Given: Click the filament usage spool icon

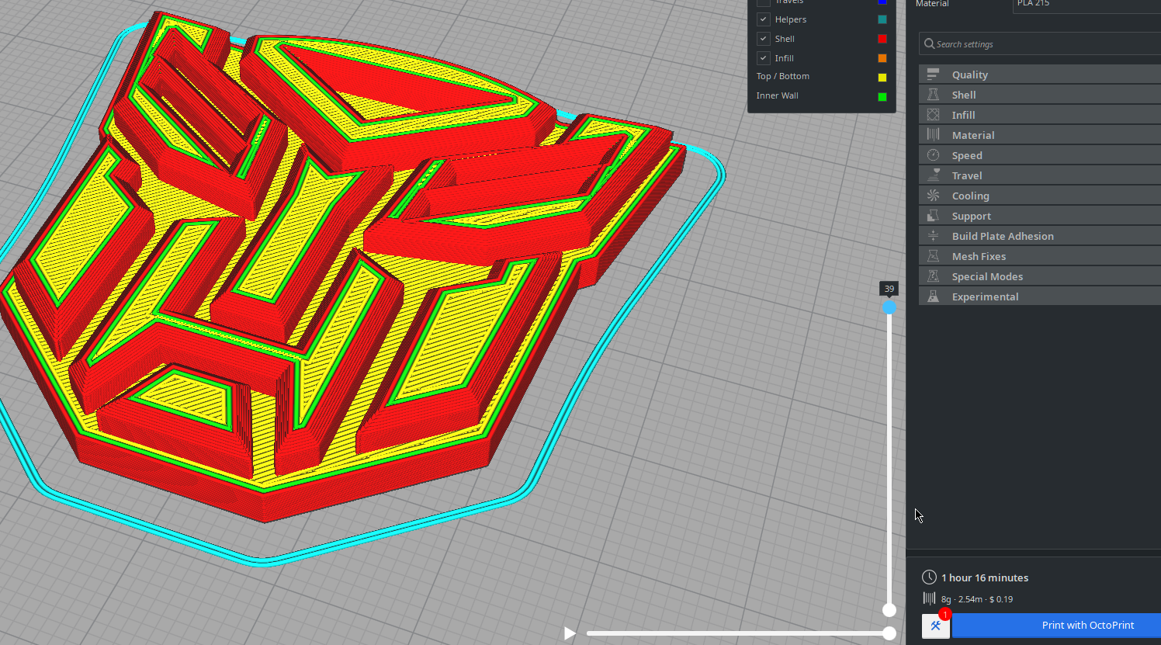Looking at the screenshot, I should (x=929, y=598).
